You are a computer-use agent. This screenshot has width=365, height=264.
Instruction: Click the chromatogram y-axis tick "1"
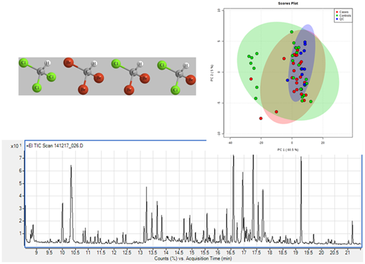[20, 233]
